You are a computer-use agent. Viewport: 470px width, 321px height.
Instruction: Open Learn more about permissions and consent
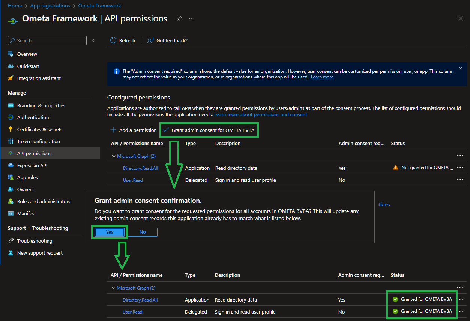(260, 114)
